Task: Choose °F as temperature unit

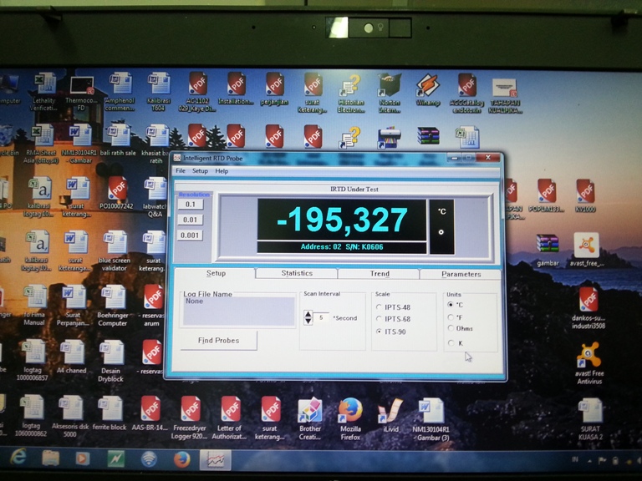Action: coord(451,317)
